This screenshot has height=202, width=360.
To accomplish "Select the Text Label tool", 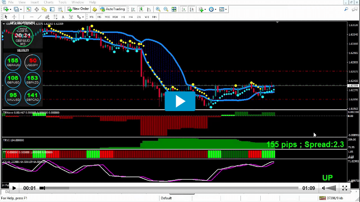I will coord(71,17).
